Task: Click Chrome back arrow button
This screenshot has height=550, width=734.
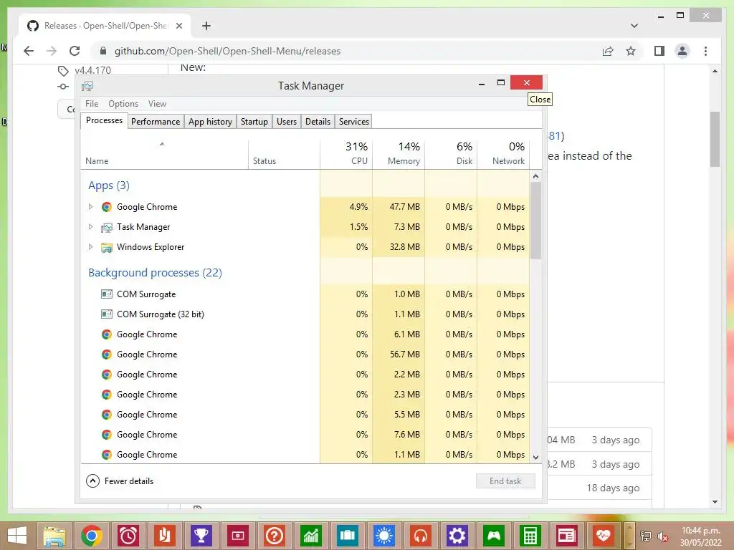Action: [29, 51]
